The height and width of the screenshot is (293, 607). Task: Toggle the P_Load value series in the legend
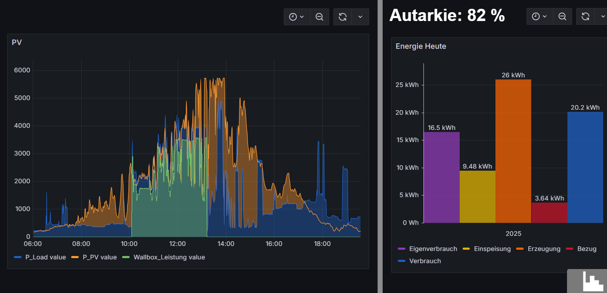click(x=45, y=257)
